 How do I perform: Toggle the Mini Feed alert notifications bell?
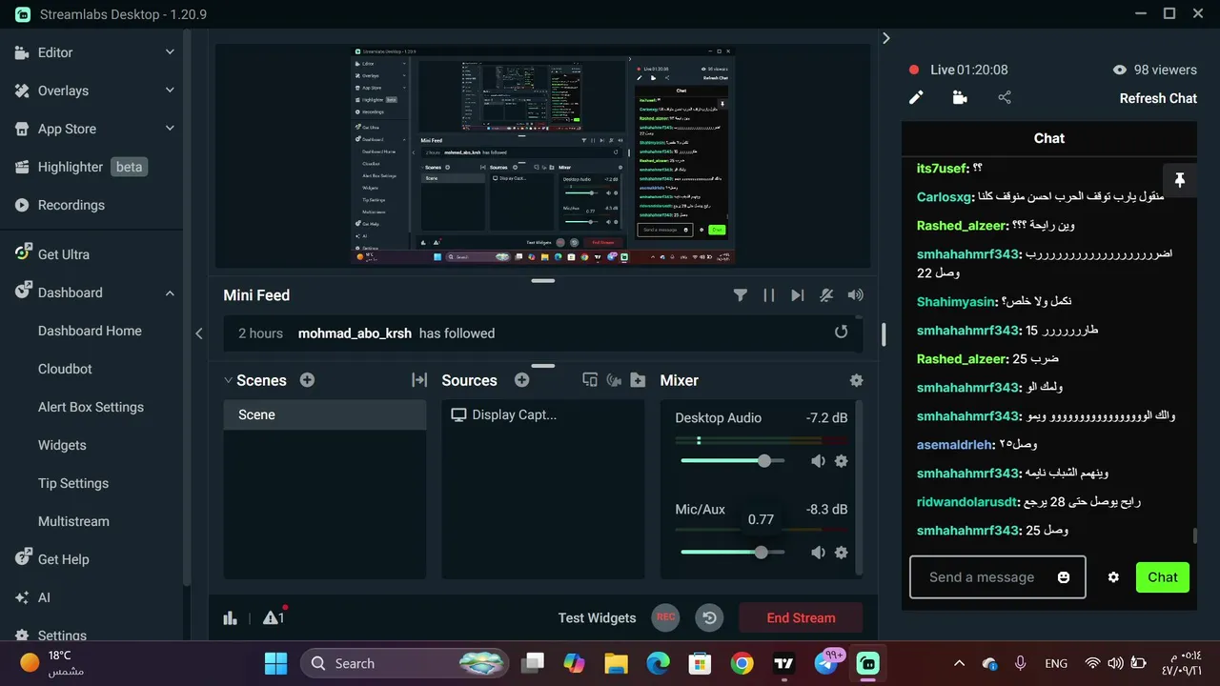coord(826,295)
